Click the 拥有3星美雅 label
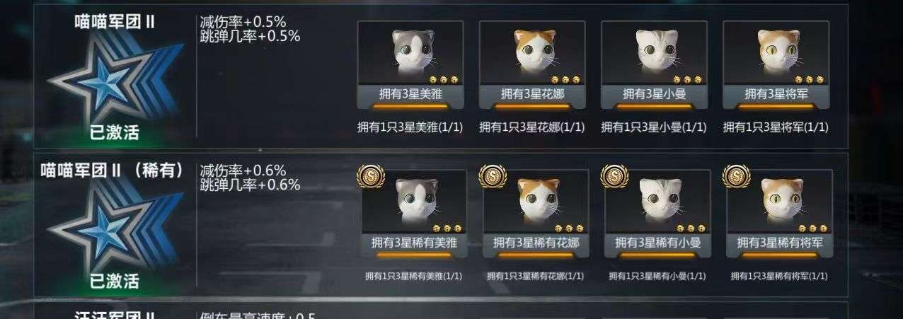Screen dimensions: 903x319 pyautogui.click(x=410, y=94)
